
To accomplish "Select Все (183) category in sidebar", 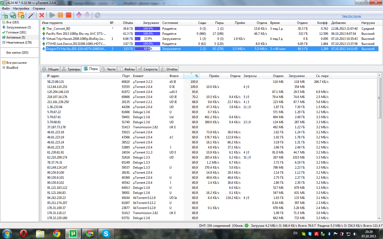I will (13, 22).
